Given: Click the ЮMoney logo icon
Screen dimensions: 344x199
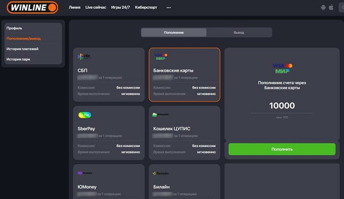Looking at the screenshot, I should coord(85,173).
